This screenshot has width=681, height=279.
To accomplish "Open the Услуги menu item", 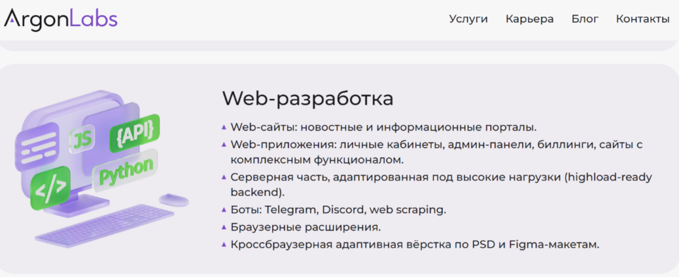I will coord(468,19).
